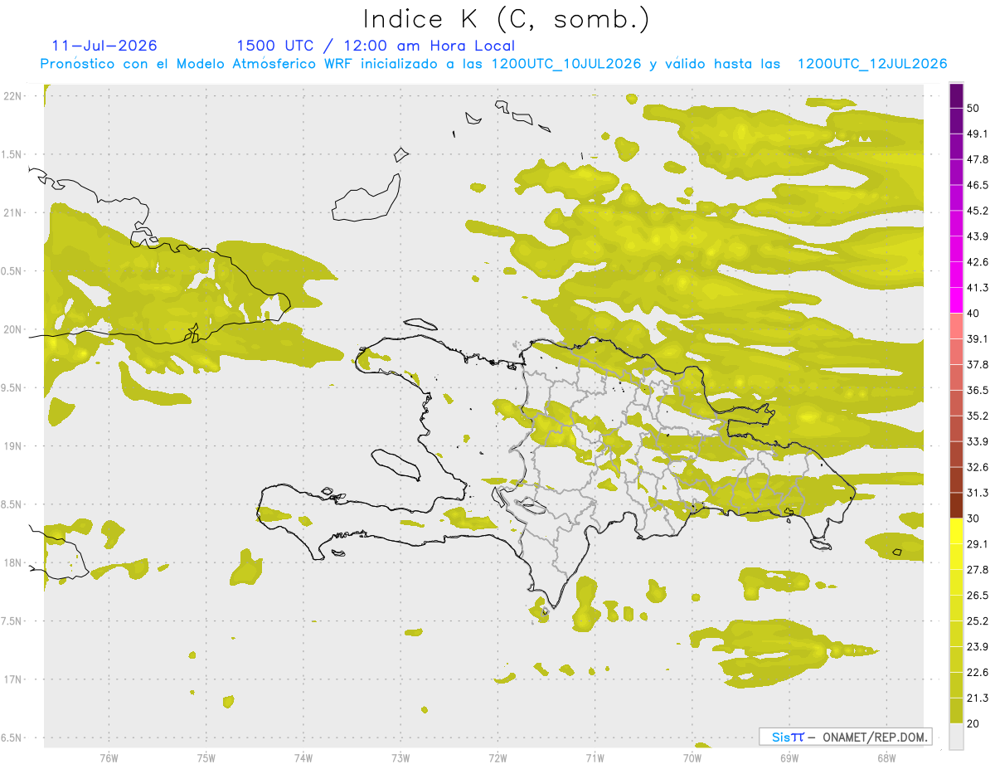Click the '72W' longitude label
The image size is (995, 769).
point(498,758)
